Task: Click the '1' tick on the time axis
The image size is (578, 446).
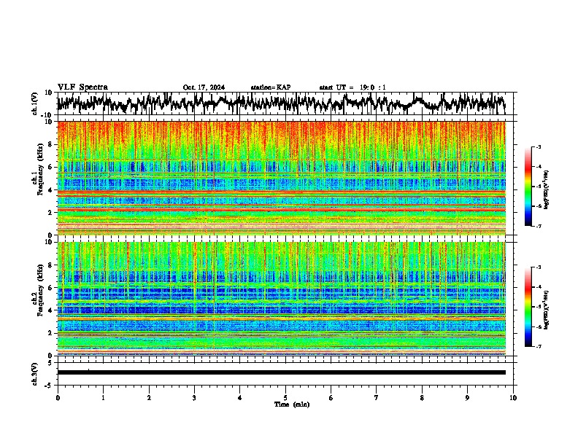Action: point(103,398)
